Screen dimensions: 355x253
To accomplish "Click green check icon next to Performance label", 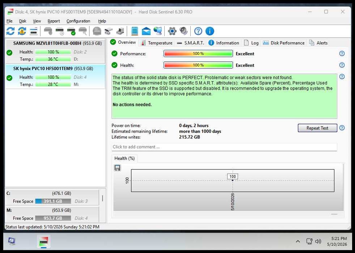I will click(115, 53).
